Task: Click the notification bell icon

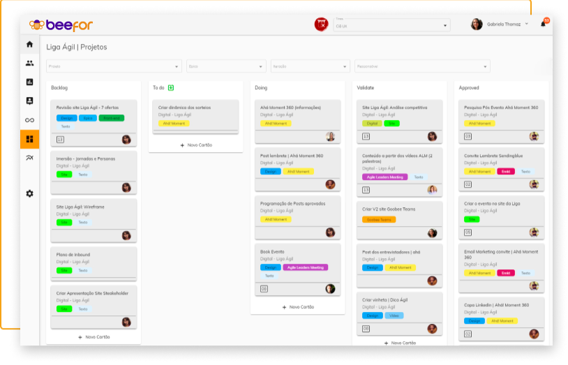Action: click(x=543, y=24)
